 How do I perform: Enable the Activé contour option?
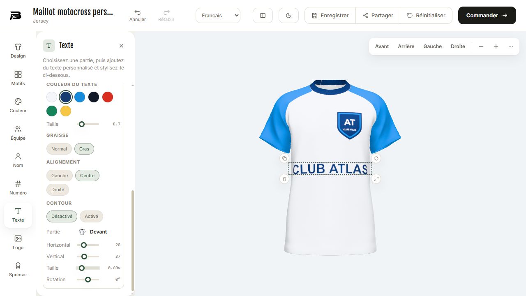coord(91,216)
